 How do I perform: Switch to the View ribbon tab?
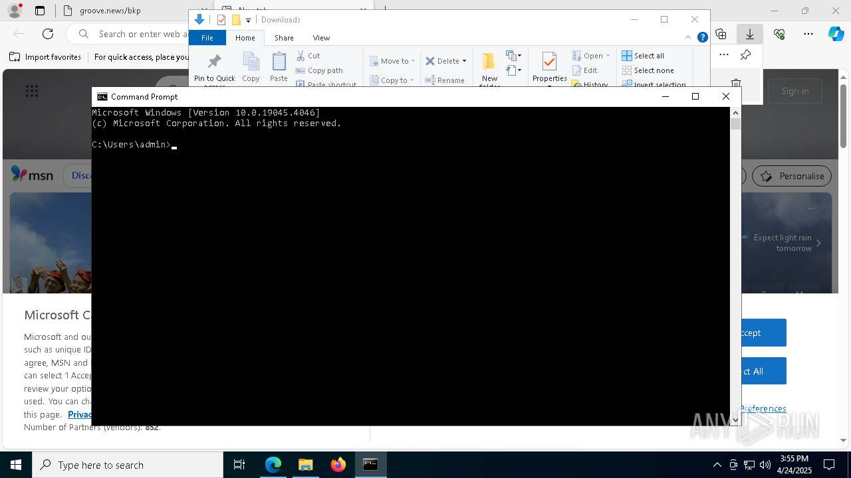pos(321,38)
